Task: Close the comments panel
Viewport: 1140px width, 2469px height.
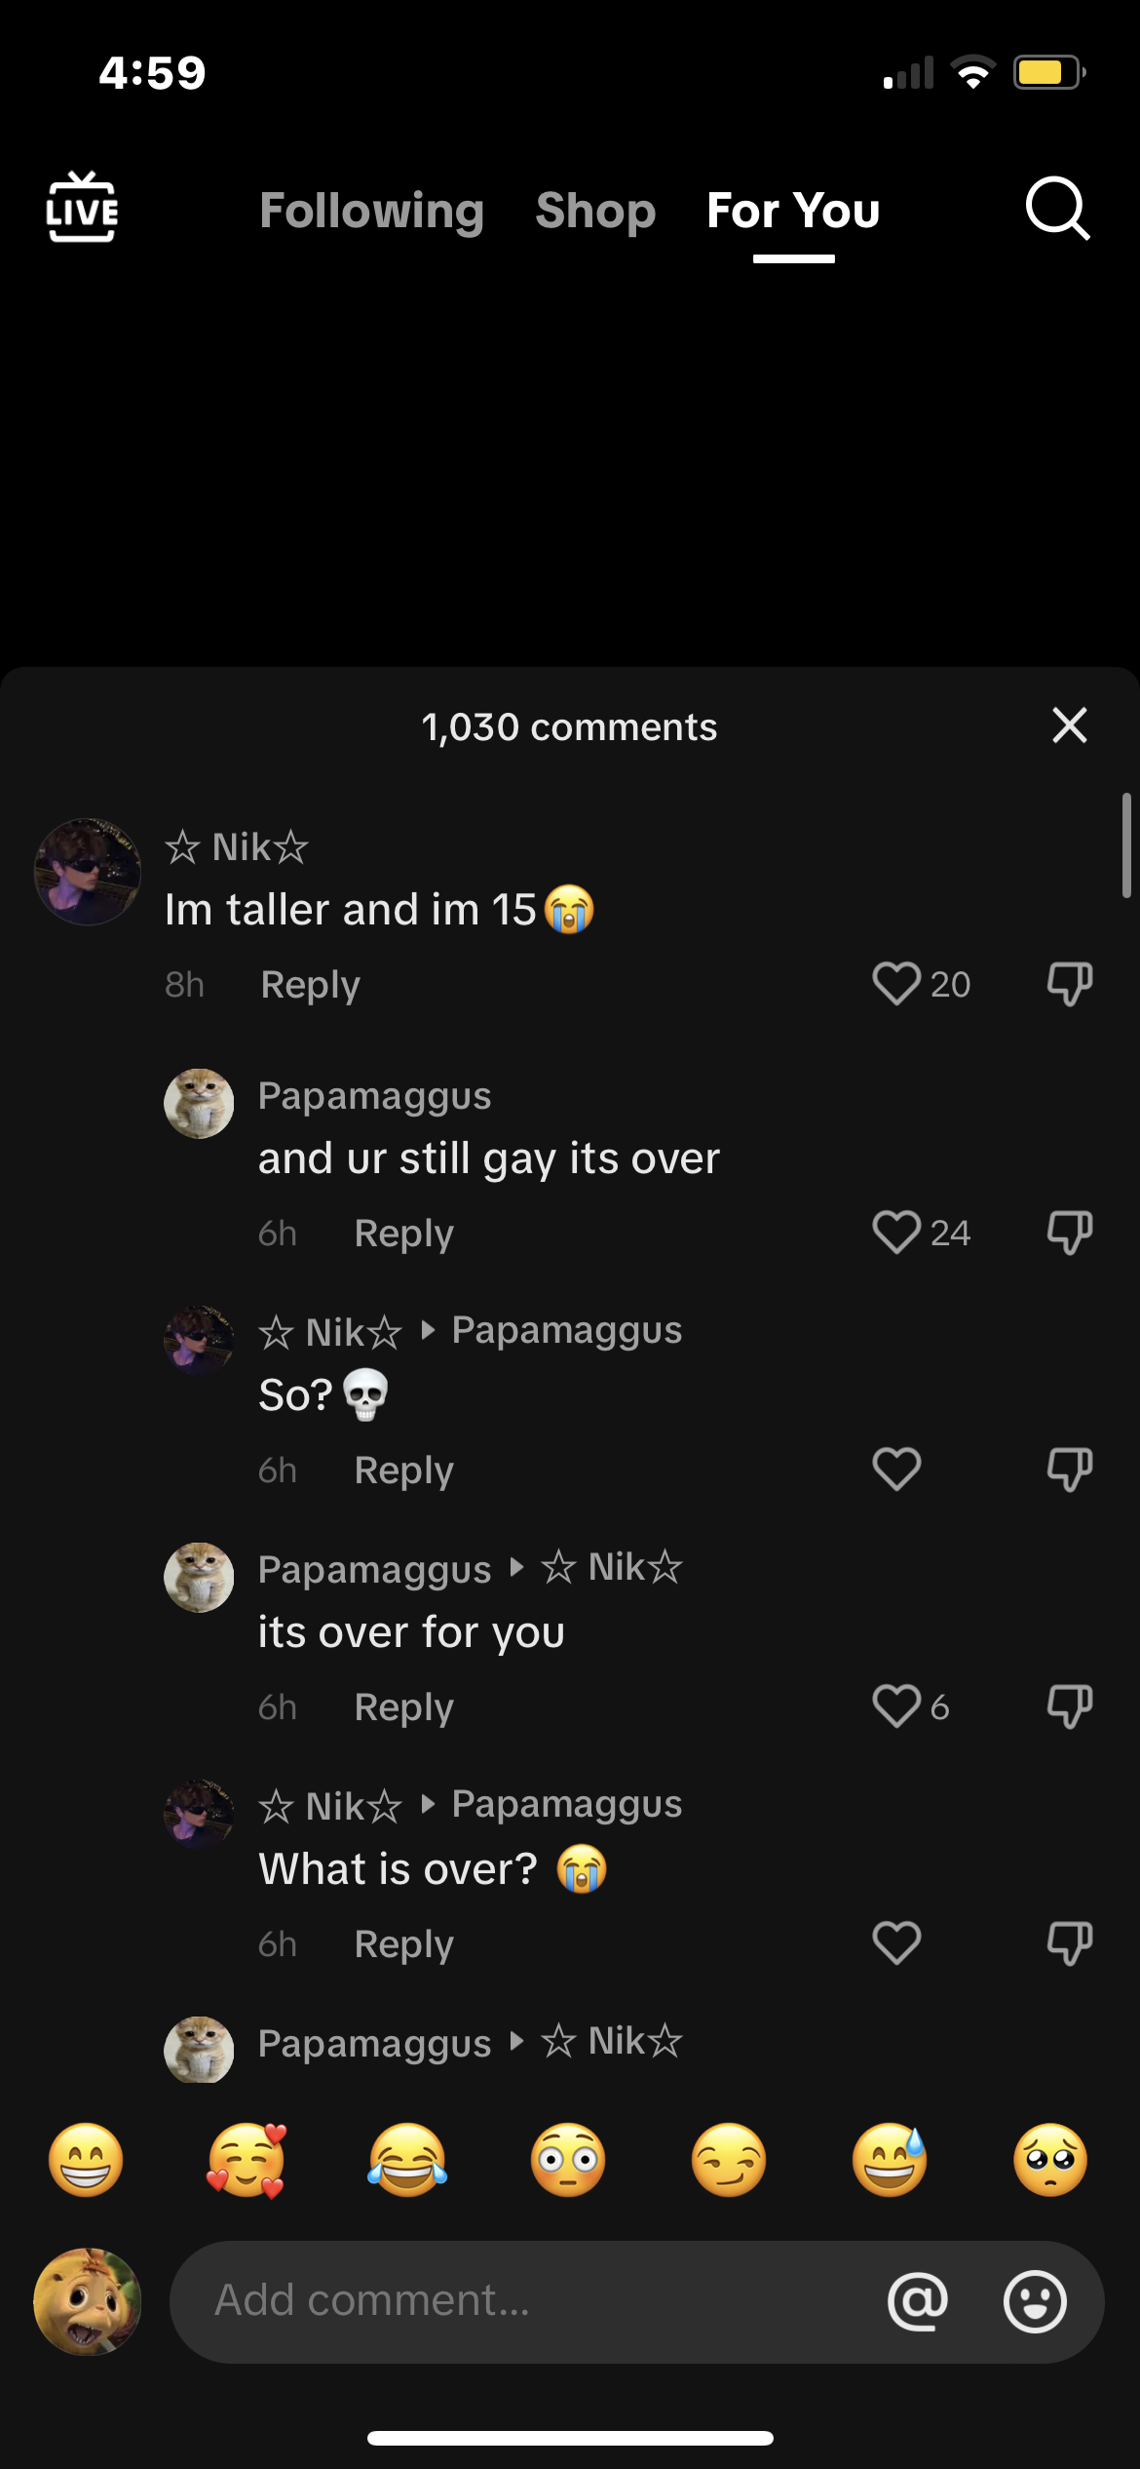Action: 1069,725
